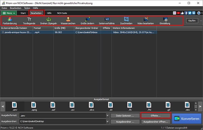The height and width of the screenshot is (130, 203).
Task: Switch to the Start tab
Action: [23, 13]
